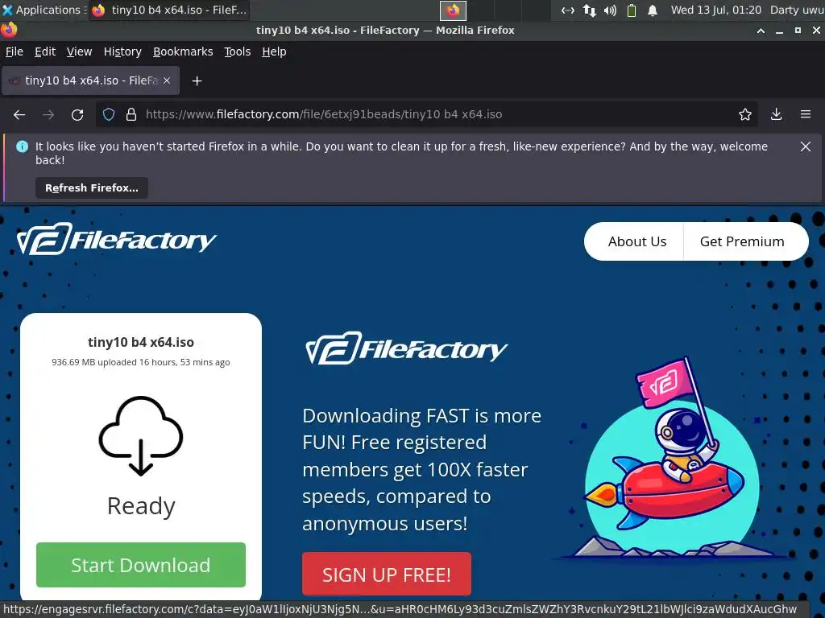This screenshot has width=825, height=618.
Task: Click the SIGN UP FREE! button
Action: coord(387,574)
